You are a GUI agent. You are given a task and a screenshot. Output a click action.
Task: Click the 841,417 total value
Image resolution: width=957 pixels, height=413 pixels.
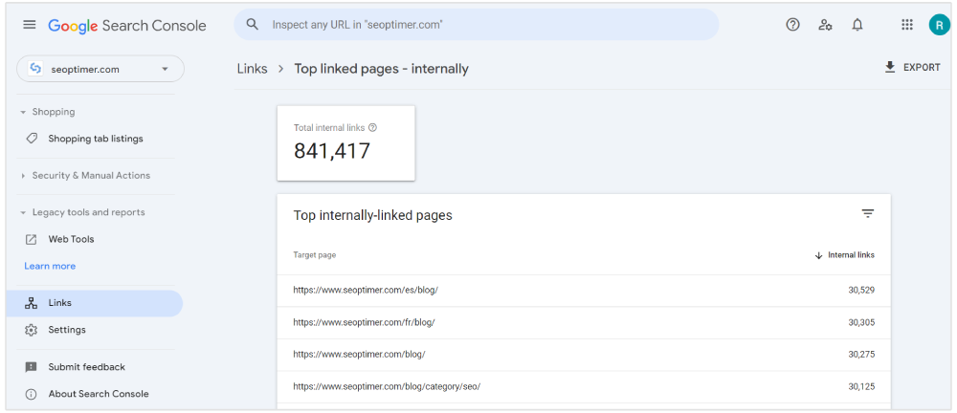click(332, 151)
